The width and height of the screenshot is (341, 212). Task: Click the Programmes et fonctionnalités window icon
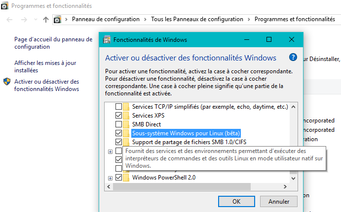click(4, 6)
